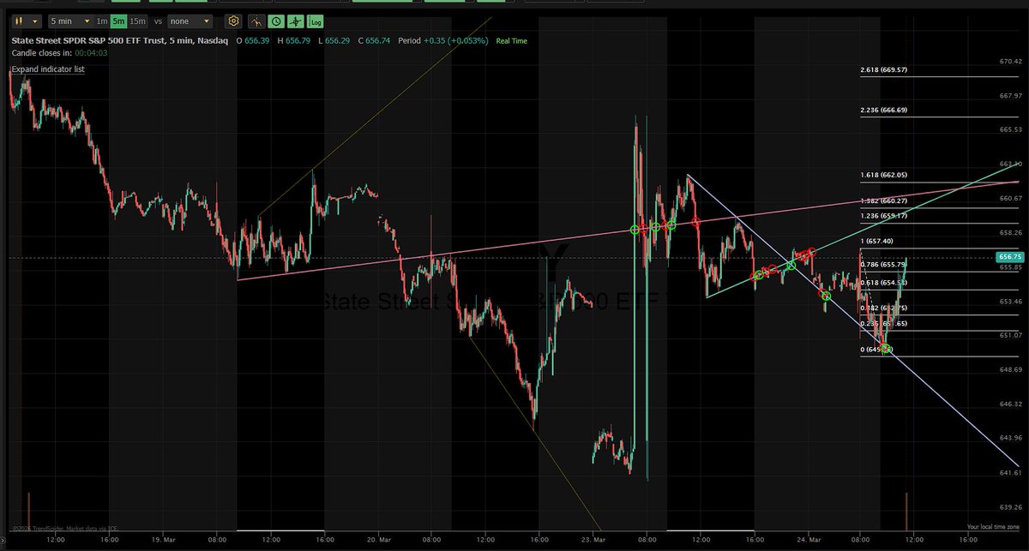1029x551 pixels.
Task: Click the 648.69 price axis label
Action: tap(1010, 370)
